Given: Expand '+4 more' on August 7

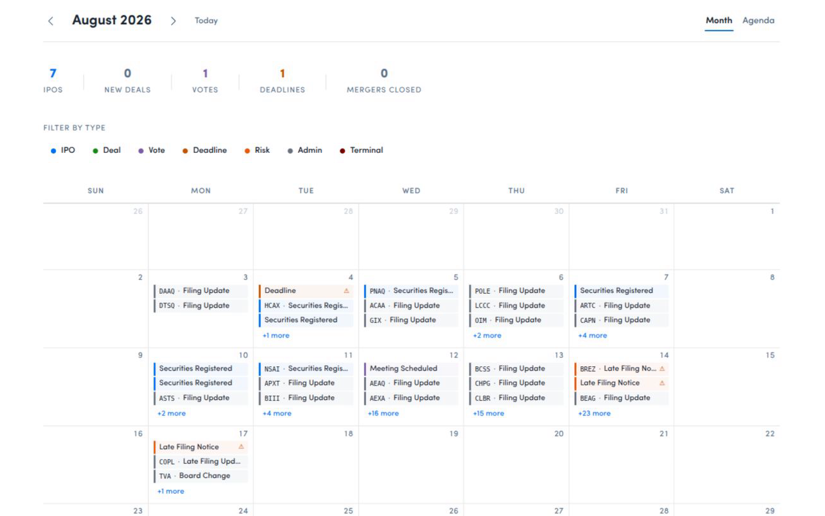Looking at the screenshot, I should pos(592,335).
